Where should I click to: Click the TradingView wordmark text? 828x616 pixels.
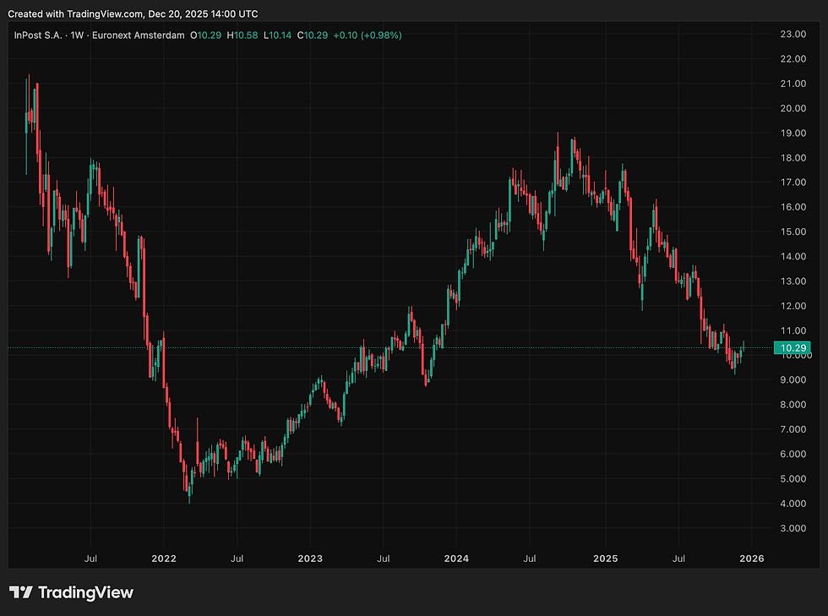pyautogui.click(x=85, y=592)
